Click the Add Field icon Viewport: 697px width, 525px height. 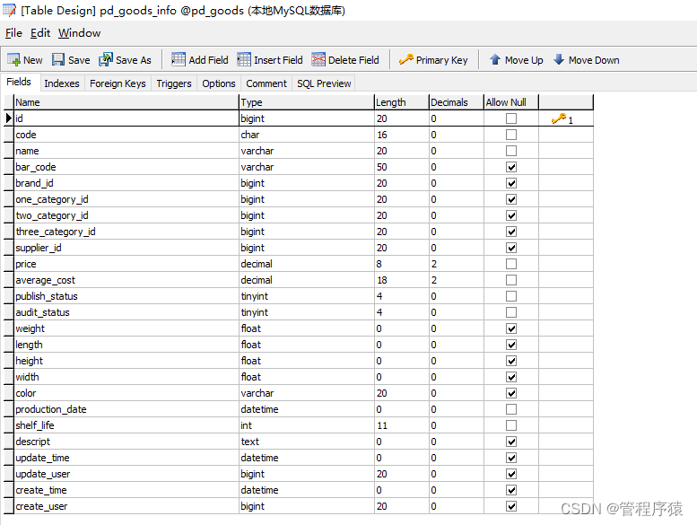click(x=179, y=59)
